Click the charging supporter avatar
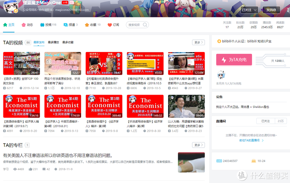Screen dimensions: 290x183 coord(221,75)
